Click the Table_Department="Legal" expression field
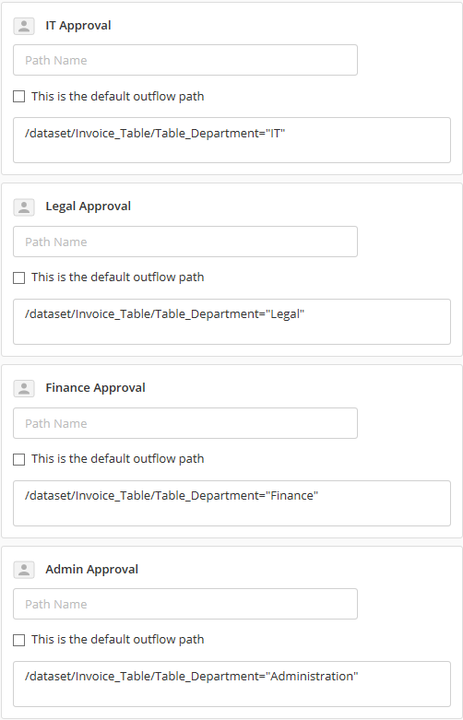Viewport: 463px width, 720px height. tap(231, 322)
